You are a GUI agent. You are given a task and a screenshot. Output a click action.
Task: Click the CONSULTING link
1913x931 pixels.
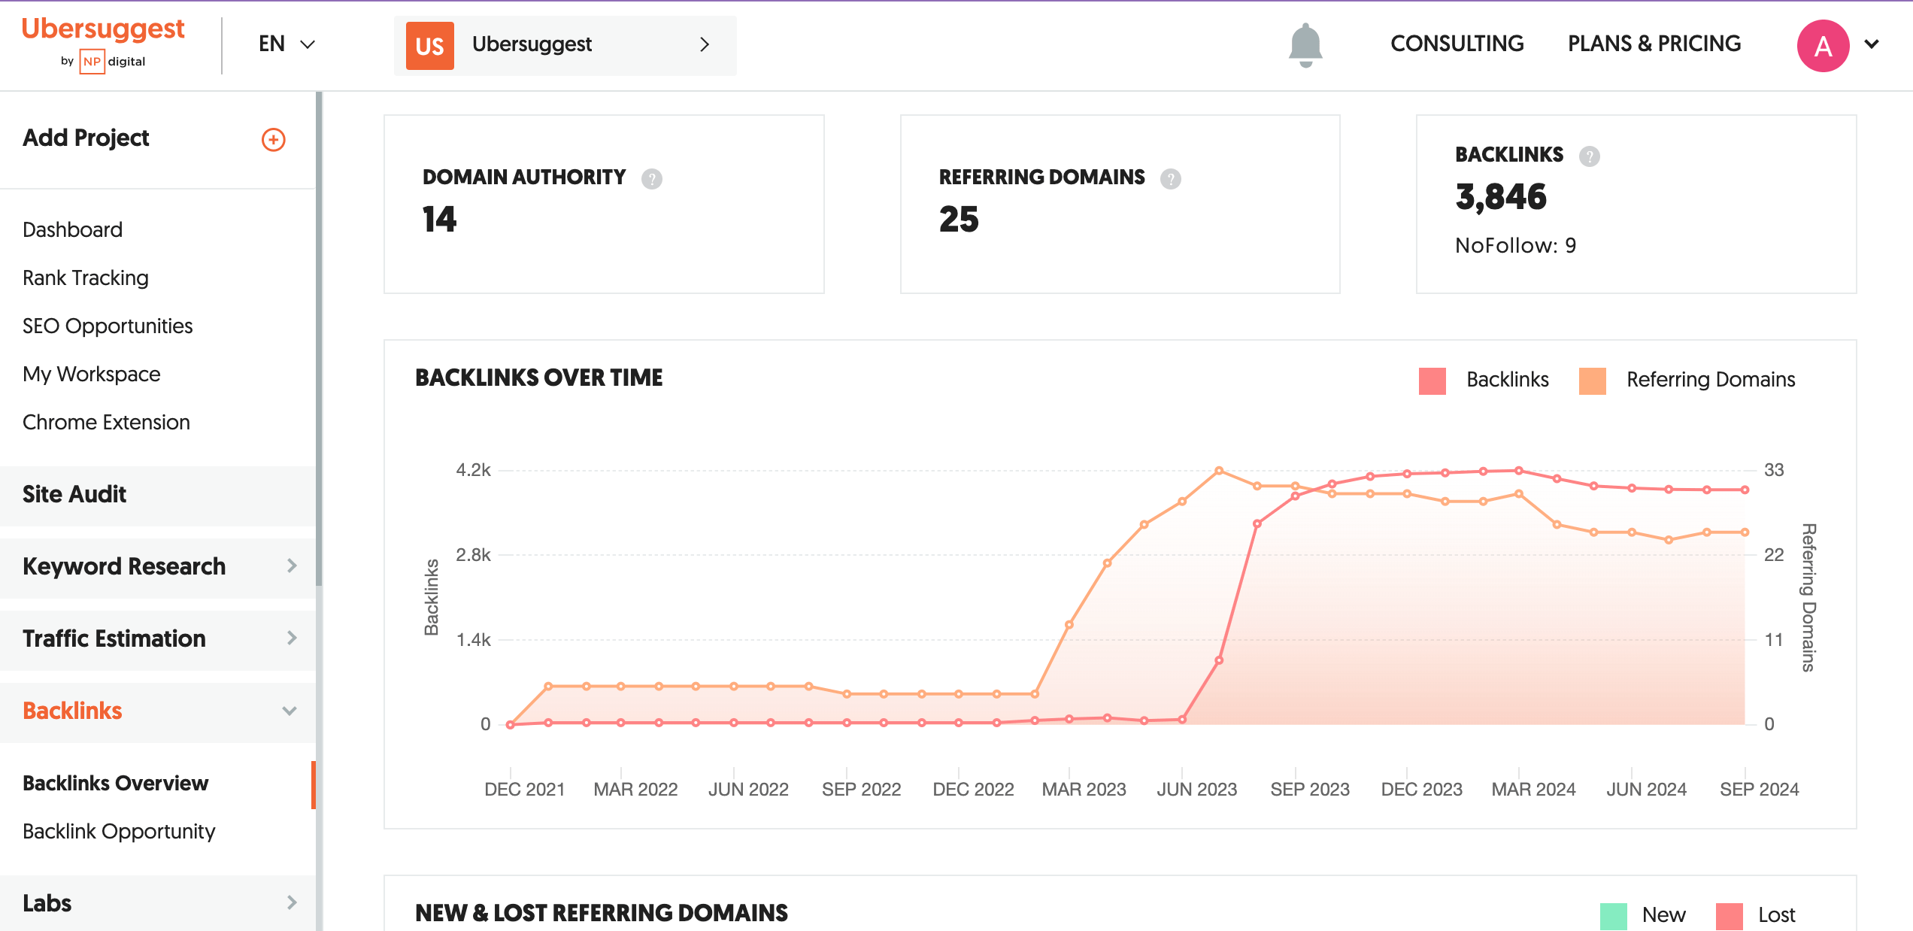click(x=1457, y=44)
